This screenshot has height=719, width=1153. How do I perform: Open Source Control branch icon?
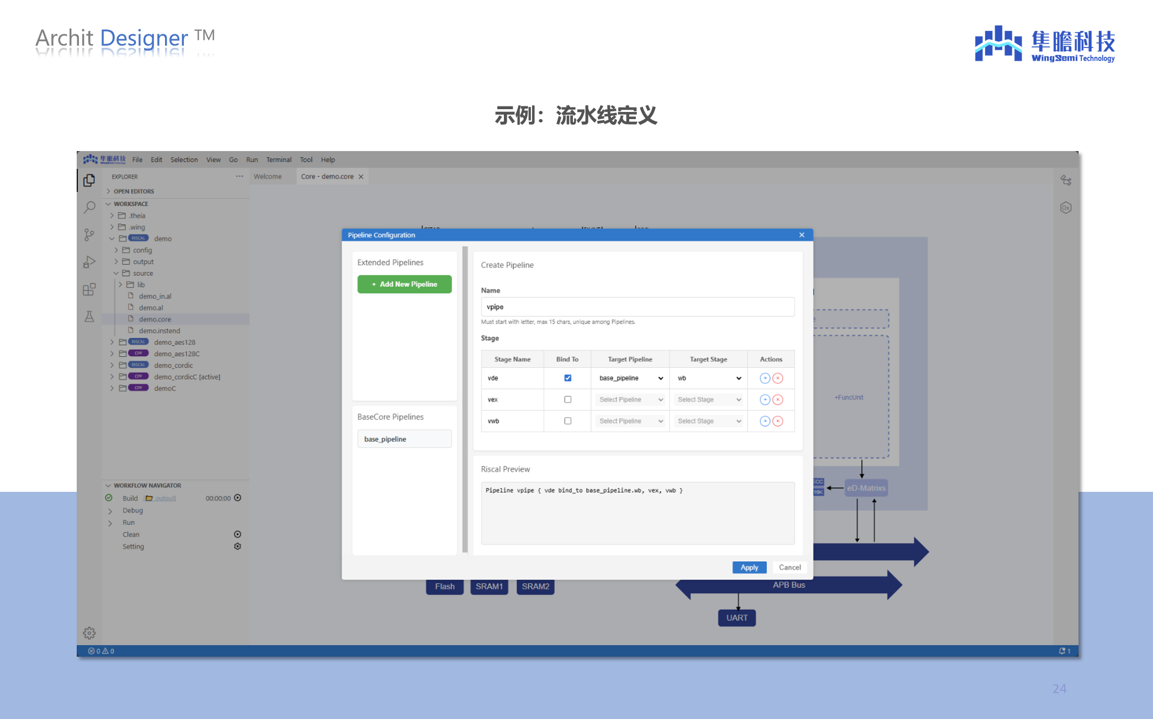[x=89, y=235]
